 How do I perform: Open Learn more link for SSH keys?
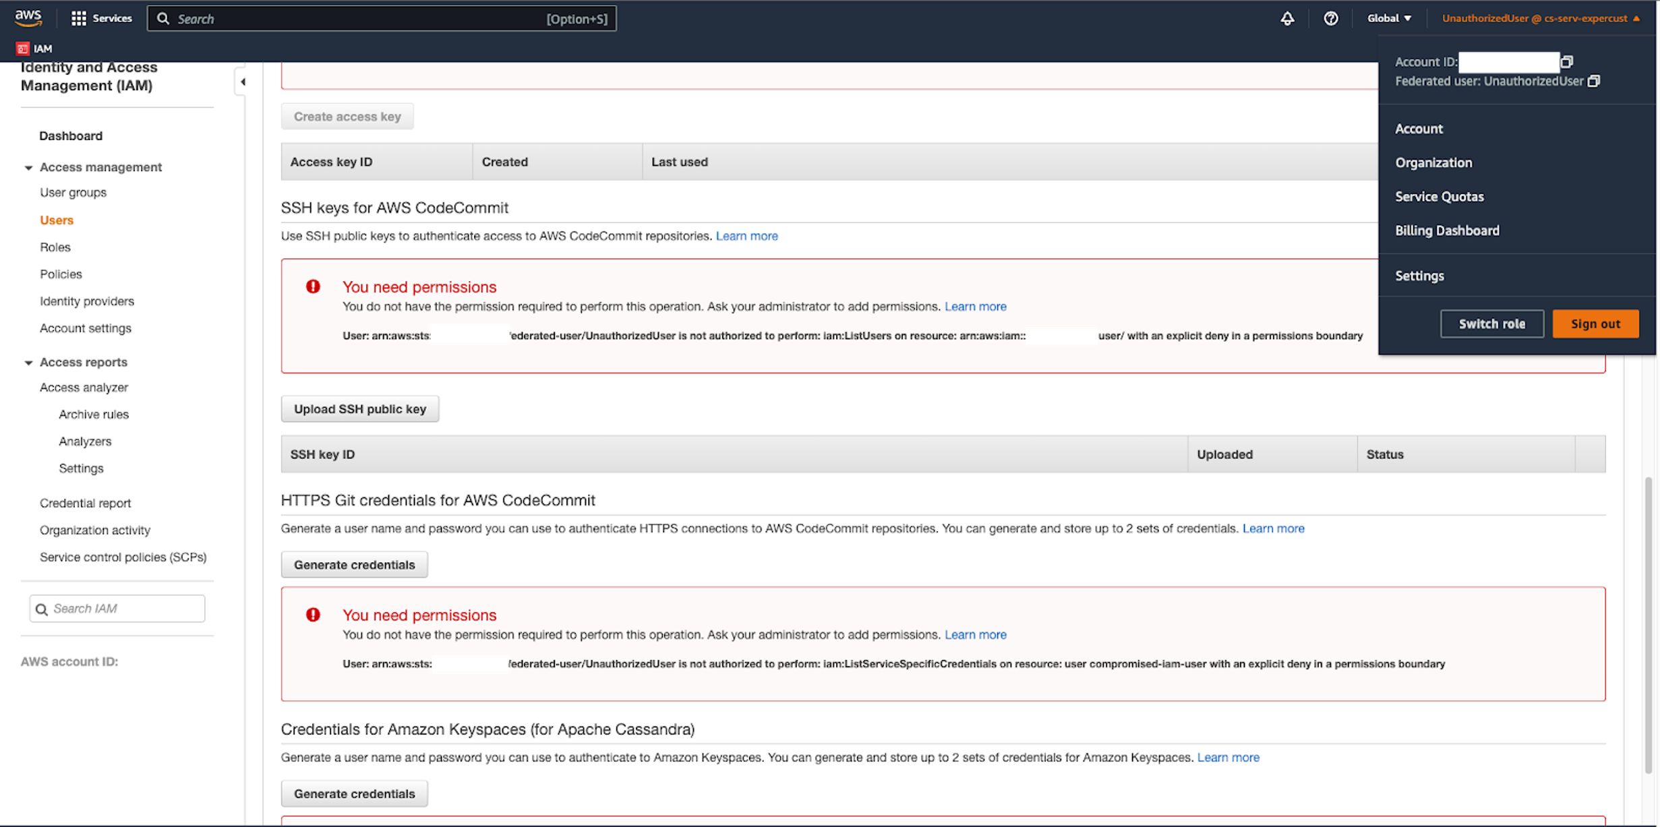pos(746,236)
